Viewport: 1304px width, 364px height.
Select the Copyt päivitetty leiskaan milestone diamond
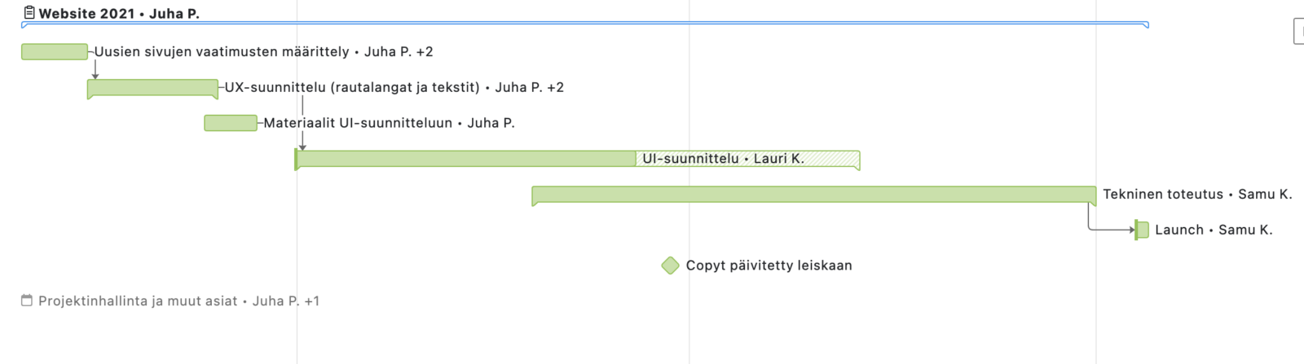pos(670,265)
